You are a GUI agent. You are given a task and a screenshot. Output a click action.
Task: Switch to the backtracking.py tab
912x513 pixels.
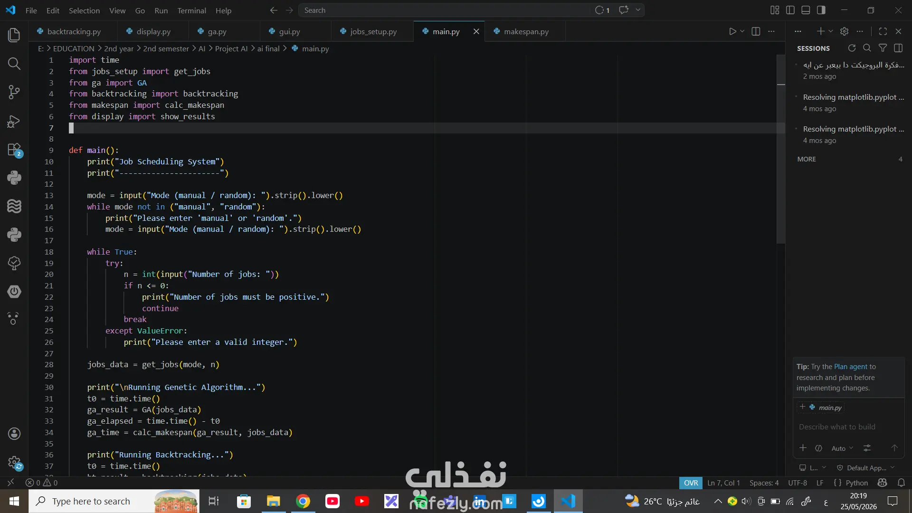coord(74,31)
